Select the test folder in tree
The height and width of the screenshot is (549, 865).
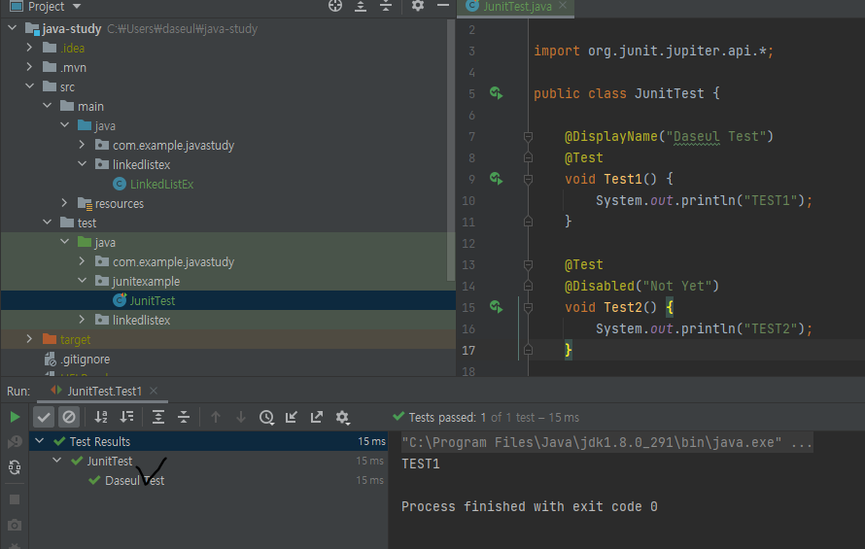79,223
